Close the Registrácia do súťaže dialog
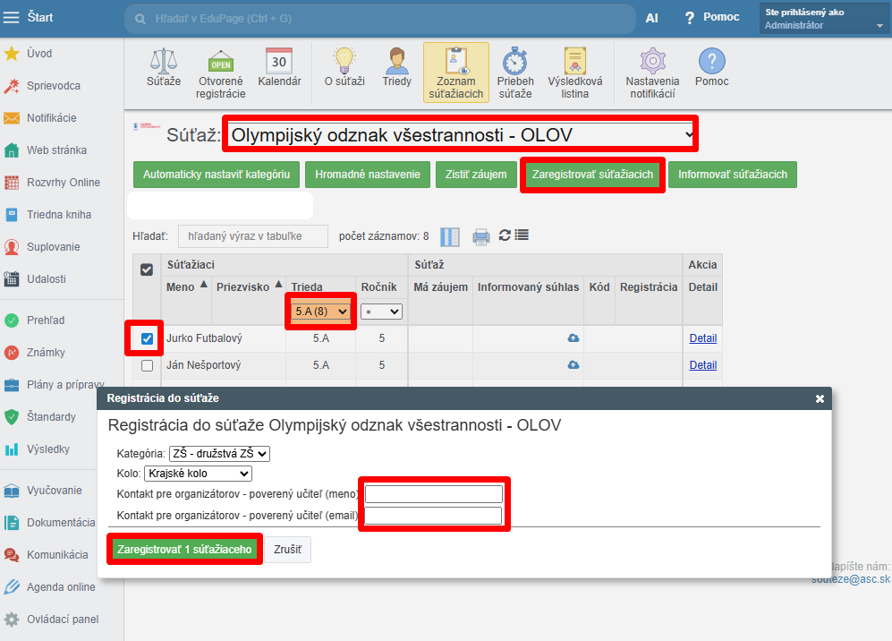 [x=820, y=398]
